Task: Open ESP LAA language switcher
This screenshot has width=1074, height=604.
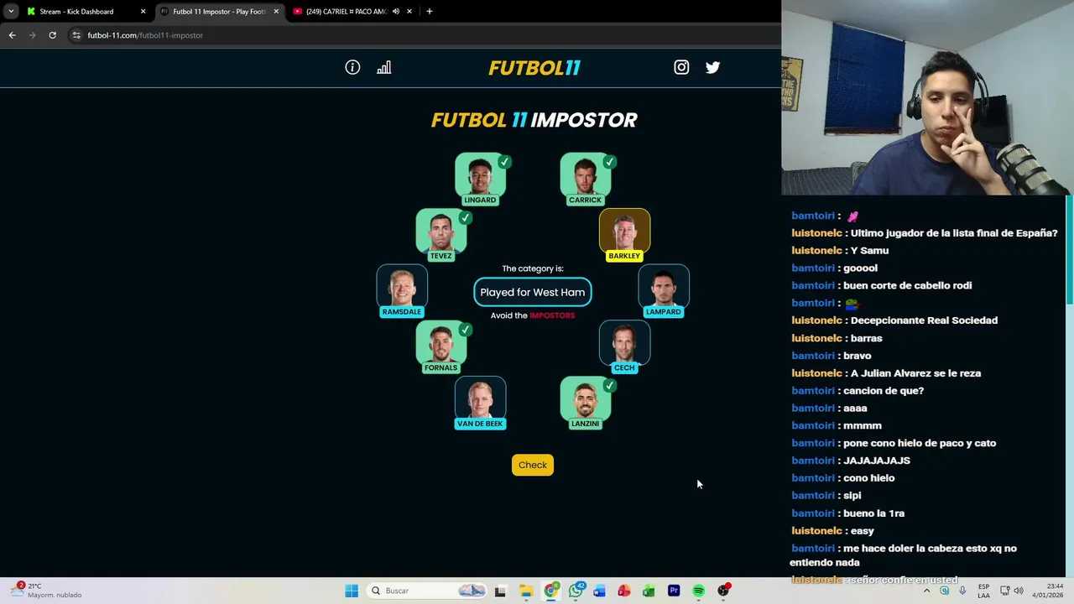Action: [x=983, y=591]
